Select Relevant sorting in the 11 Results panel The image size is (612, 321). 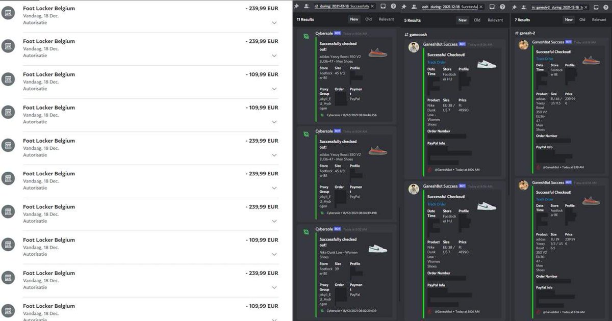386,19
